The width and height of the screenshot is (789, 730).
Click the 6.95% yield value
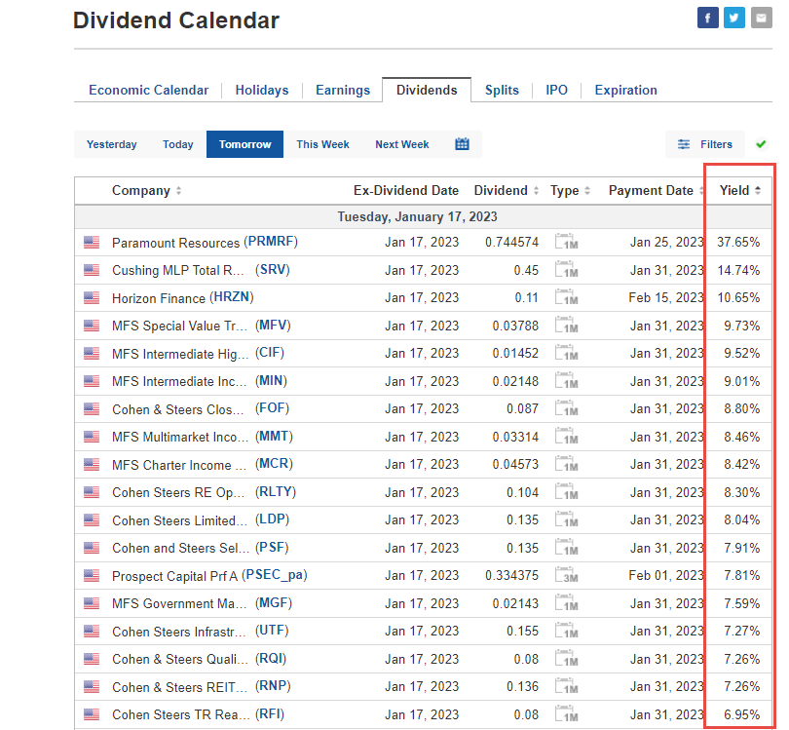[741, 714]
